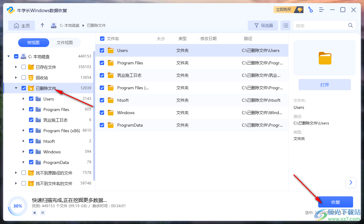Sort by 类型 column header
Viewport: 364px width, 224px height.
[182, 39]
